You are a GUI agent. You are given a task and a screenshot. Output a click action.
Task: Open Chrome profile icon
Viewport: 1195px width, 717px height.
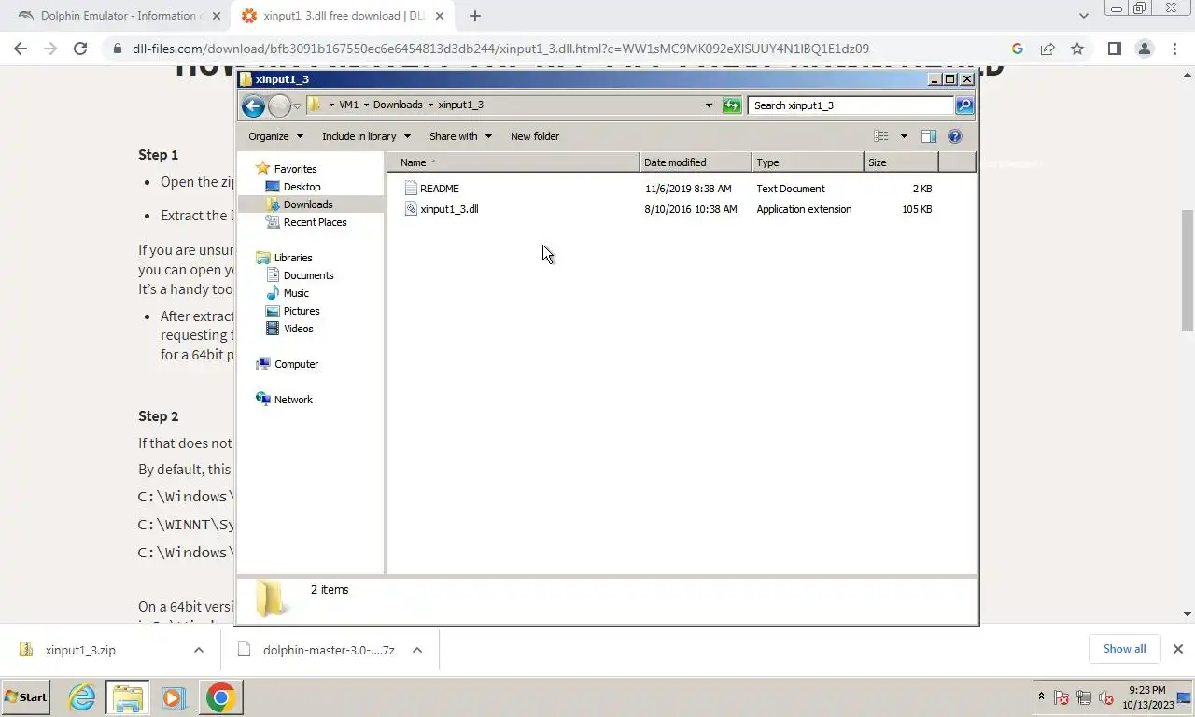[x=1145, y=49]
